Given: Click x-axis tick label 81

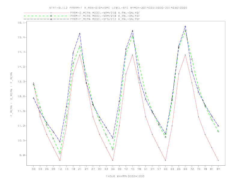Looking at the screenshot, I should click(x=212, y=169).
